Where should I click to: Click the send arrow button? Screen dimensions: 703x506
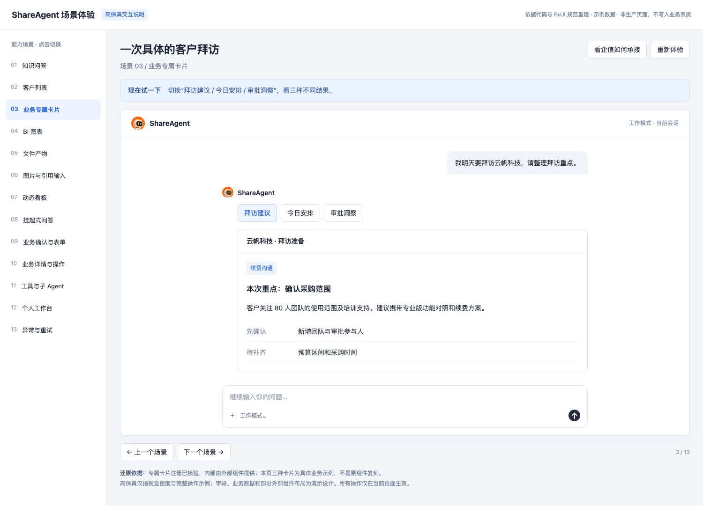click(574, 415)
